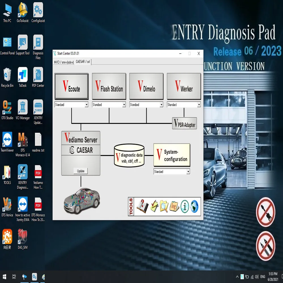Open Recycle Bin desktop icon
This screenshot has height=283, width=283.
click(7, 78)
